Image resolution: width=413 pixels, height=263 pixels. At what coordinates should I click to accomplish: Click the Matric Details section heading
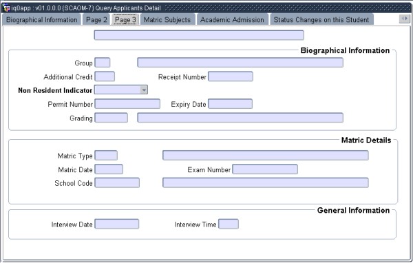366,140
